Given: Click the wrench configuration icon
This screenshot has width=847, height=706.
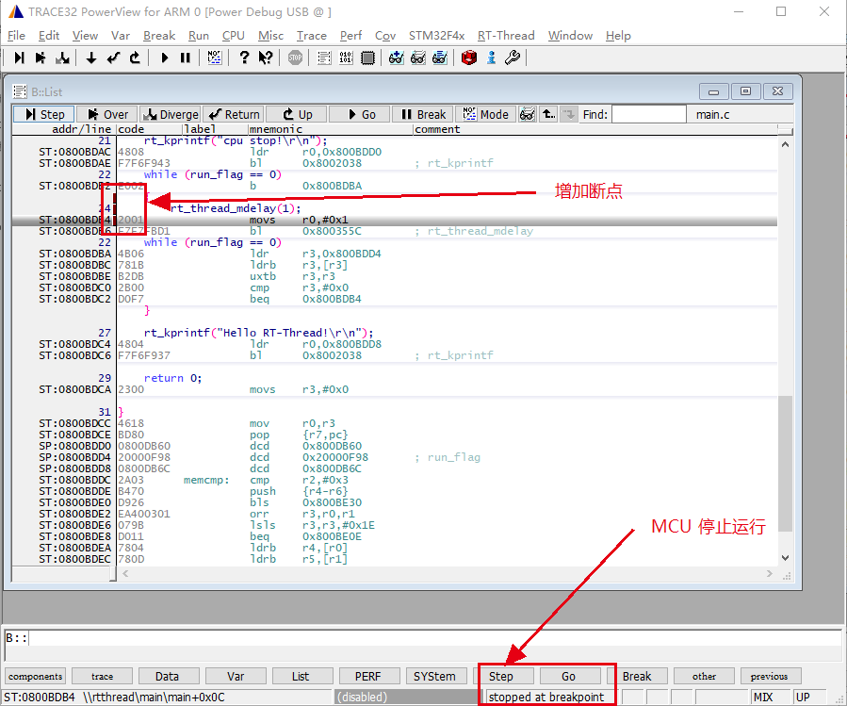Looking at the screenshot, I should [x=512, y=57].
